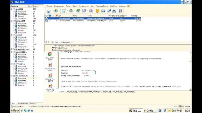
Task: Show the Не прочитано folder view tab
Action: (x=22, y=103)
